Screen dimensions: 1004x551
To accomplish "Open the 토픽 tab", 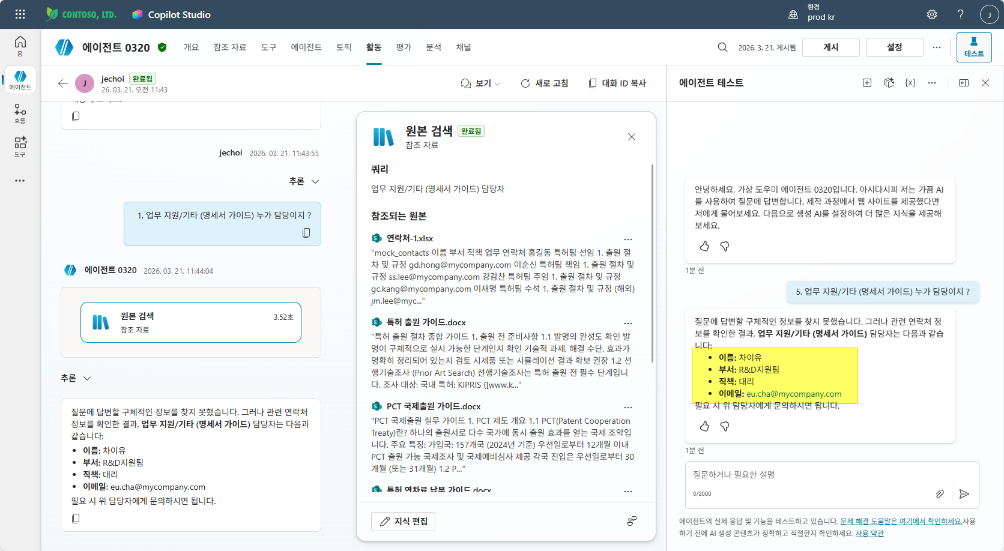I will [343, 47].
